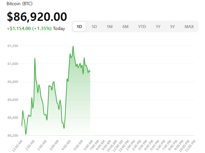The width and height of the screenshot is (205, 153).
Task: Select the 1D time range tab
Action: tap(79, 26)
